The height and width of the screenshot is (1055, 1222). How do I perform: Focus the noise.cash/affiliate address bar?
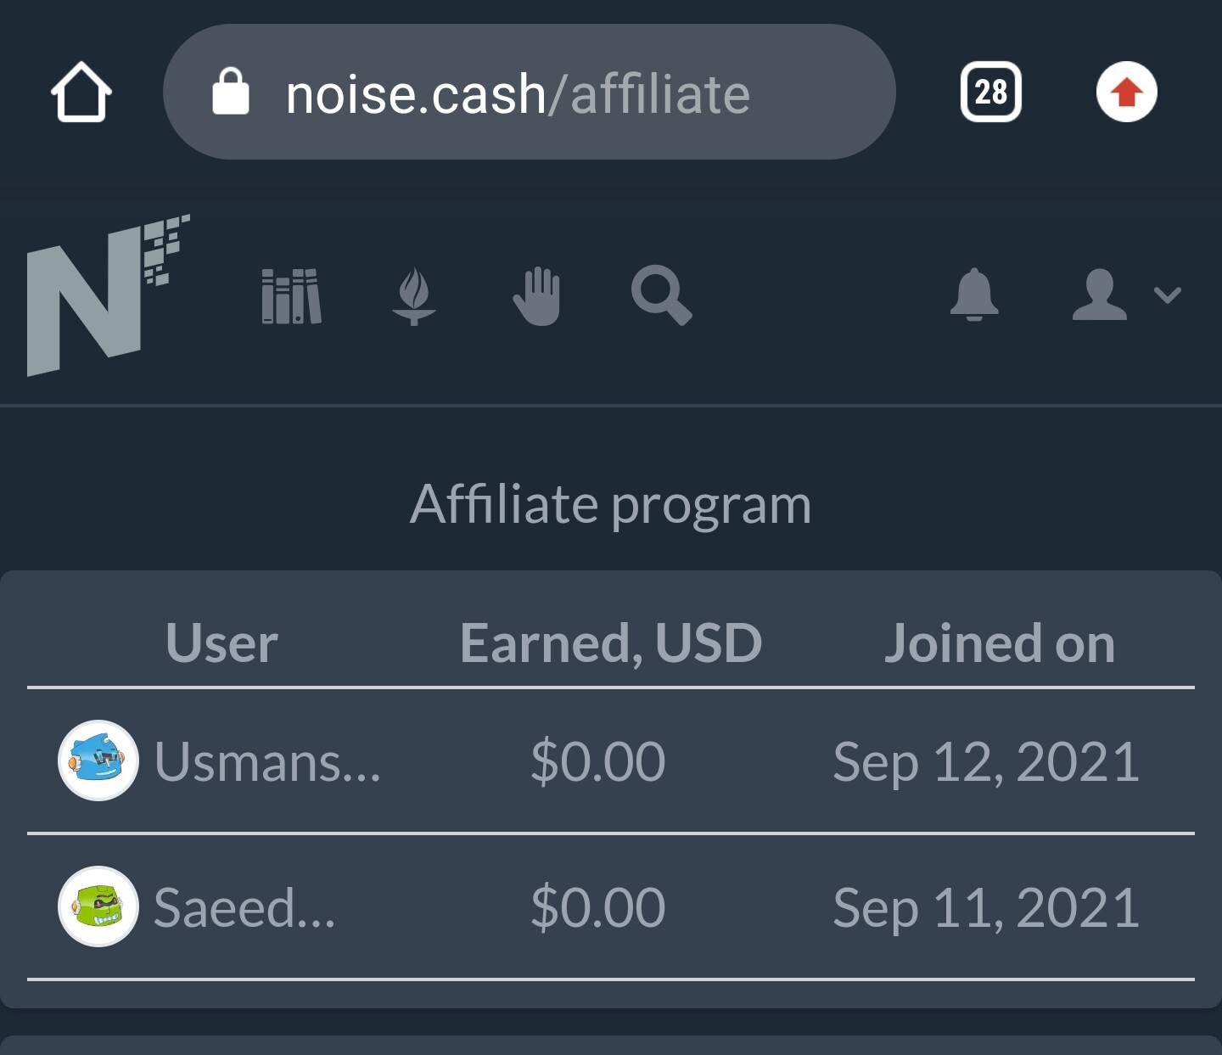530,92
